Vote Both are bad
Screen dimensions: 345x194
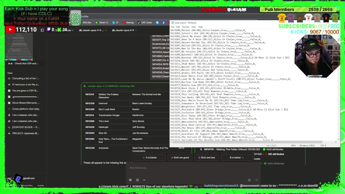206,158
